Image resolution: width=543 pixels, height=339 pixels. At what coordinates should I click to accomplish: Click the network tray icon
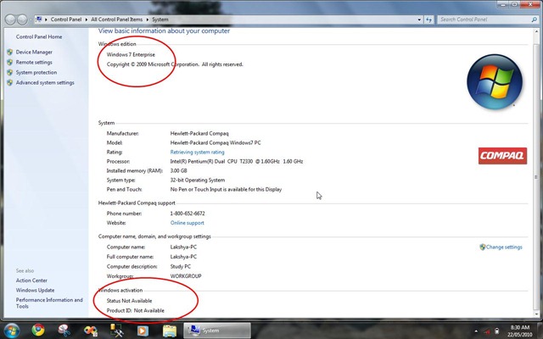point(486,331)
